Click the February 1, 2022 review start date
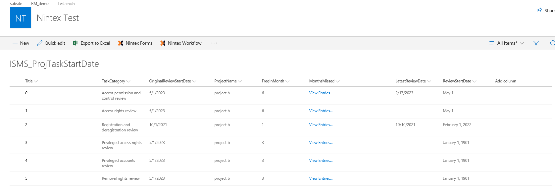The image size is (555, 187). pos(457,125)
